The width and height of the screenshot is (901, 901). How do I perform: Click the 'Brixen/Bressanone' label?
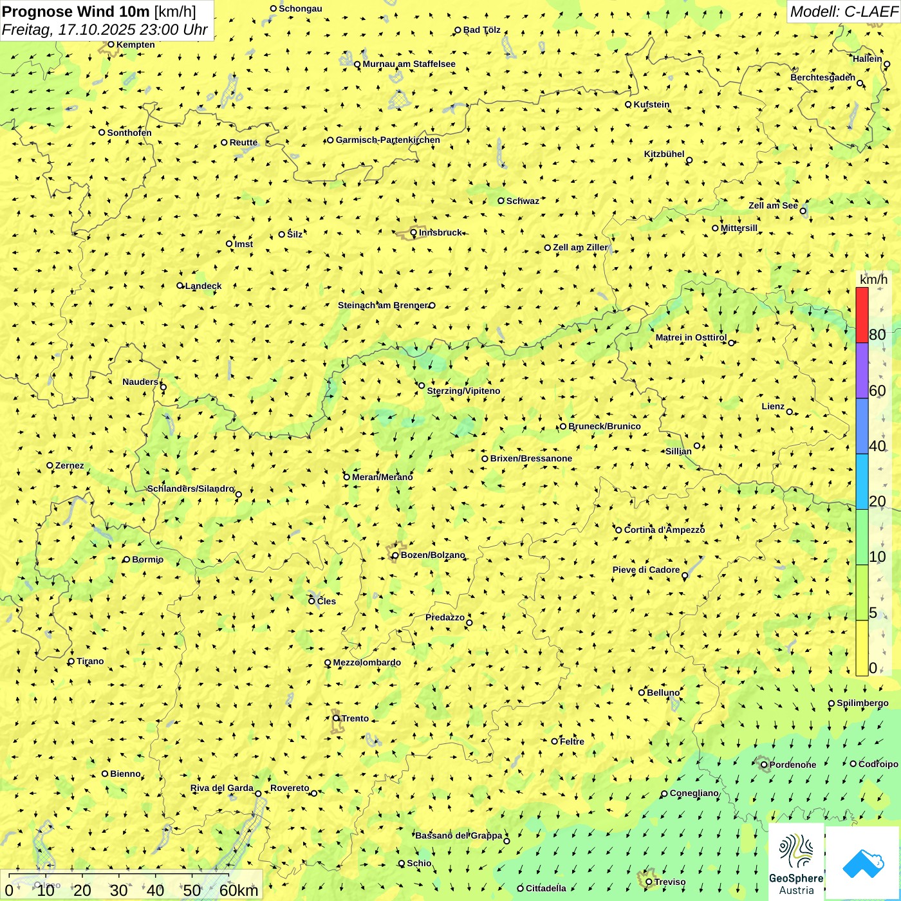pyautogui.click(x=531, y=458)
